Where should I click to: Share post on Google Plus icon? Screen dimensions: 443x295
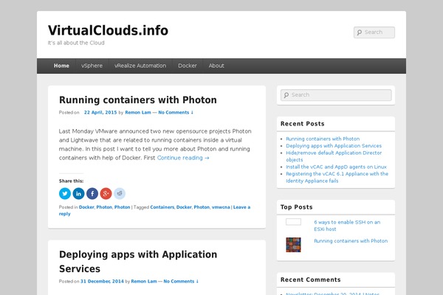[106, 193]
